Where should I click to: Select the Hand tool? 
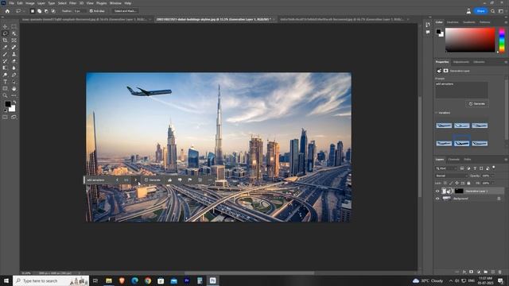pyautogui.click(x=14, y=88)
